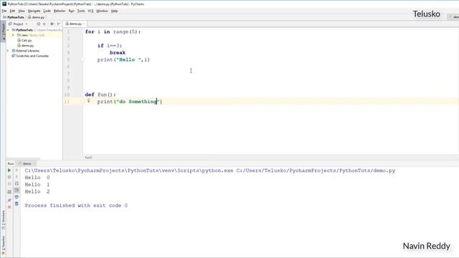
Task: Open the Edit menu
Action: [12, 11]
